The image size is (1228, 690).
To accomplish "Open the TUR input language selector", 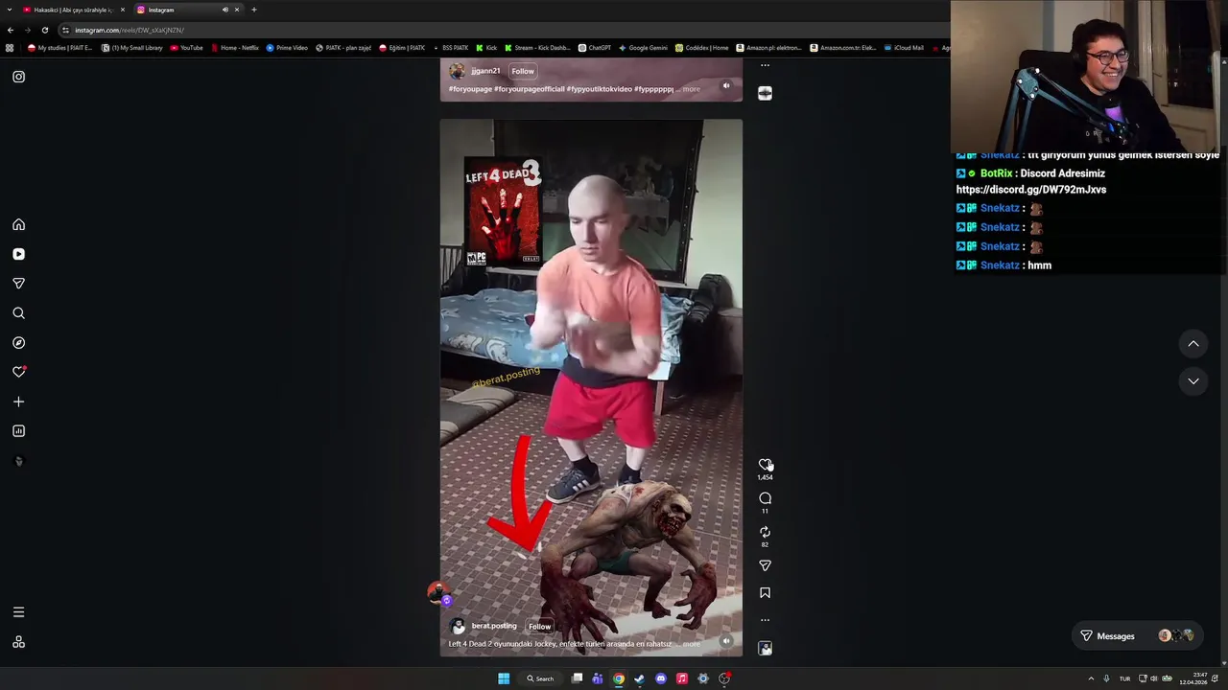I will point(1124,678).
